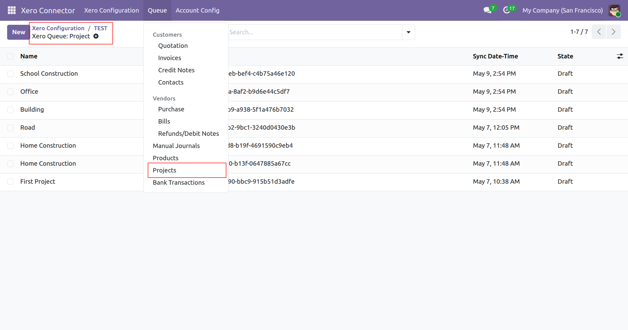Sort by the Sync Date-Time column header

click(x=495, y=56)
